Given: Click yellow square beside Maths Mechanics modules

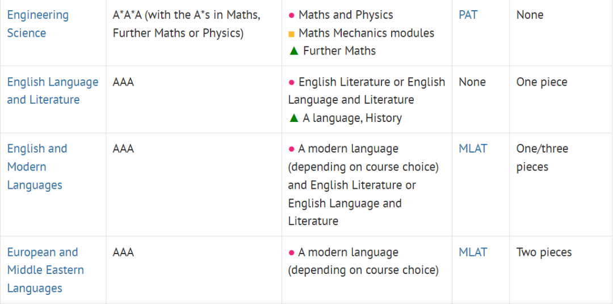Looking at the screenshot, I should coord(291,34).
